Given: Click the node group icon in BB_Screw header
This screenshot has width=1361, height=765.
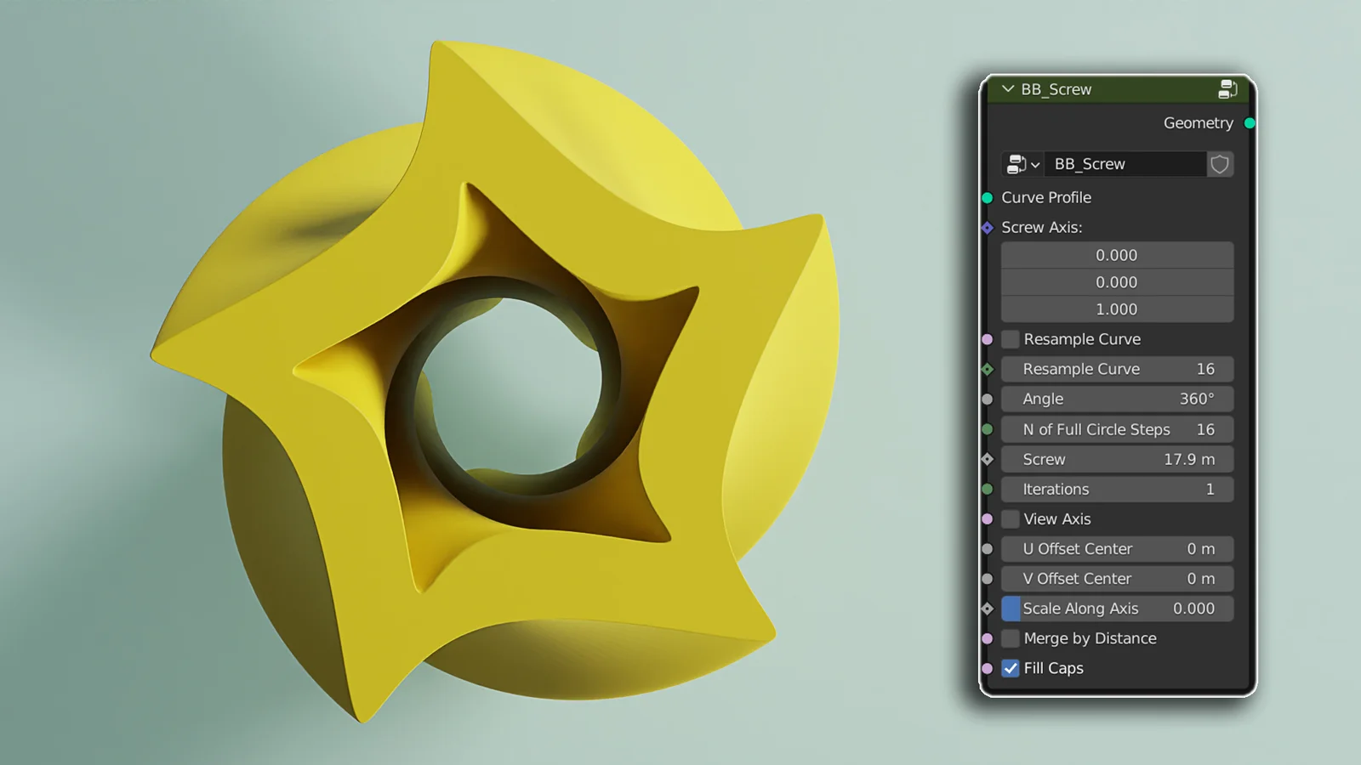Looking at the screenshot, I should (x=1227, y=88).
